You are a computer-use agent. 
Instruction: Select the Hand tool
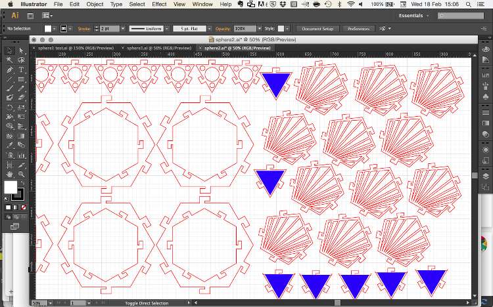[9, 174]
